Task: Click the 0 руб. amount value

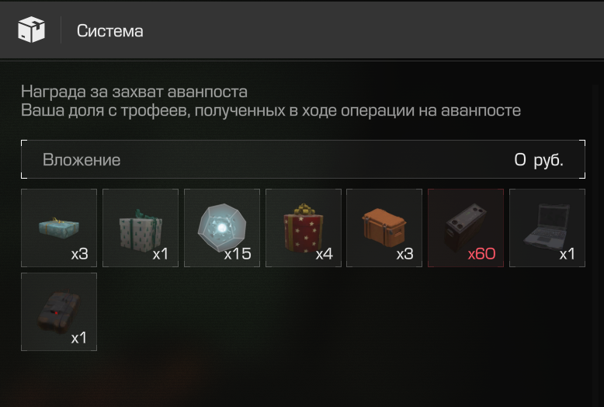Action: 539,159
